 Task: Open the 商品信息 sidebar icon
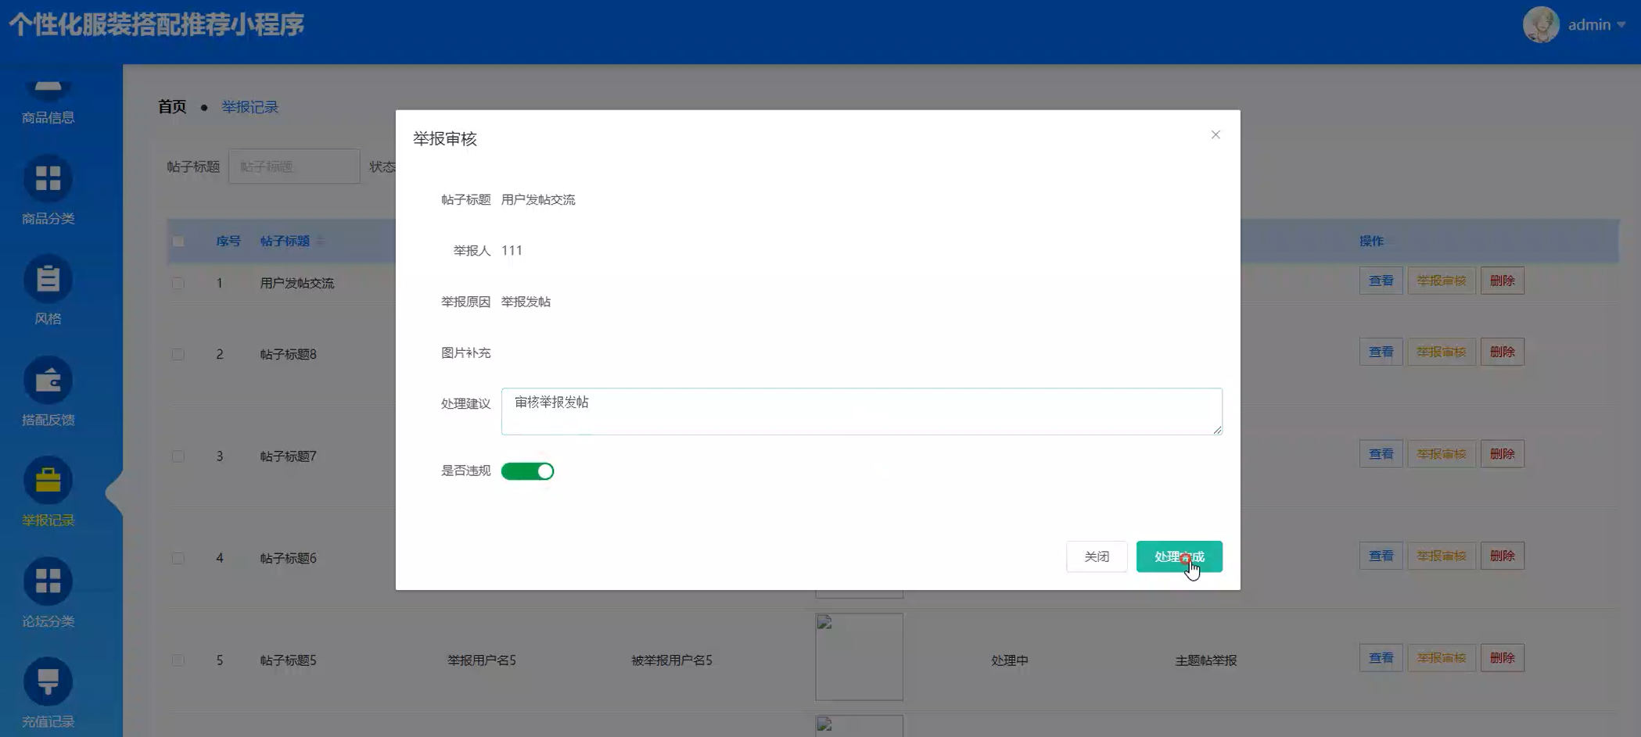(x=48, y=90)
